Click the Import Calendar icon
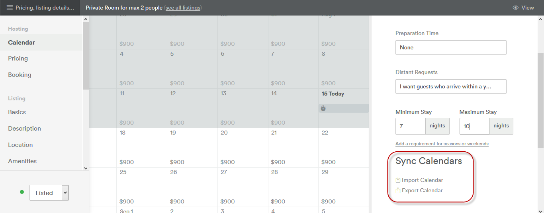The width and height of the screenshot is (544, 213). pos(398,180)
